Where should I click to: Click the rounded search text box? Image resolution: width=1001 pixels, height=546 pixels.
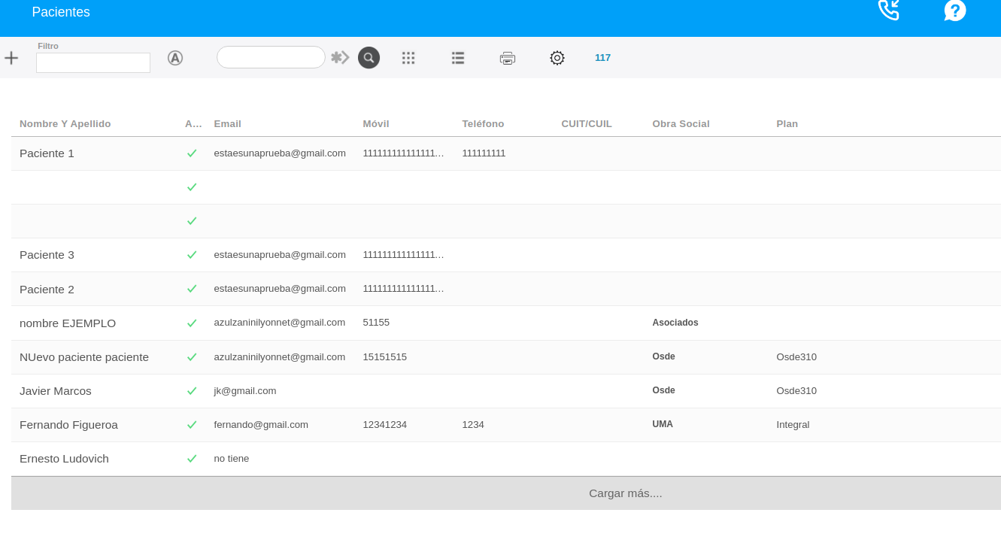271,57
